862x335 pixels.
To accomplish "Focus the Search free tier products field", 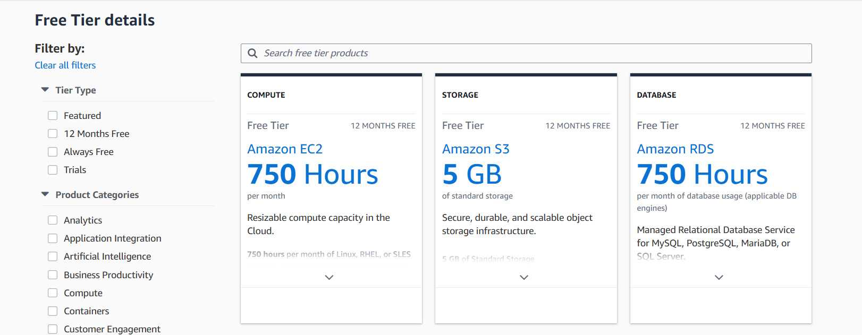I will (526, 53).
